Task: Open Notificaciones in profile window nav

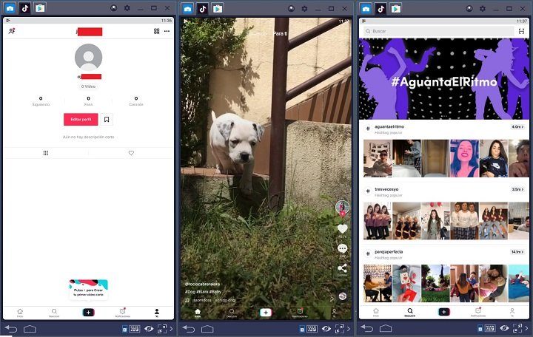Action: pyautogui.click(x=123, y=313)
